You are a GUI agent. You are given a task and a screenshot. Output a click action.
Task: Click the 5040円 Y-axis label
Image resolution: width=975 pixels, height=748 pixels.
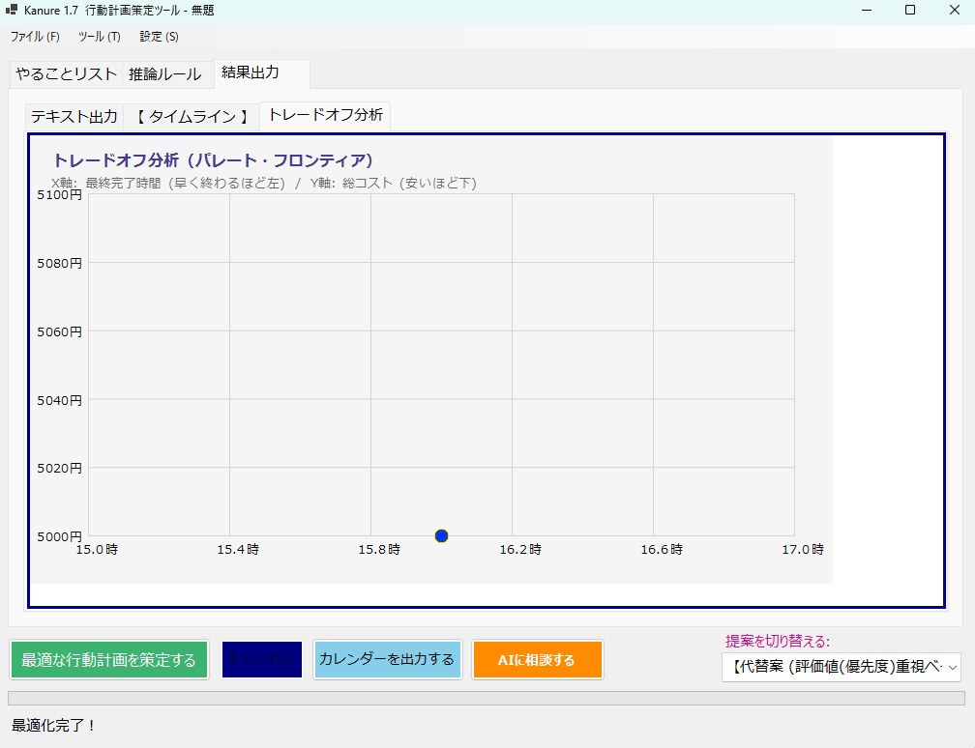pos(59,400)
